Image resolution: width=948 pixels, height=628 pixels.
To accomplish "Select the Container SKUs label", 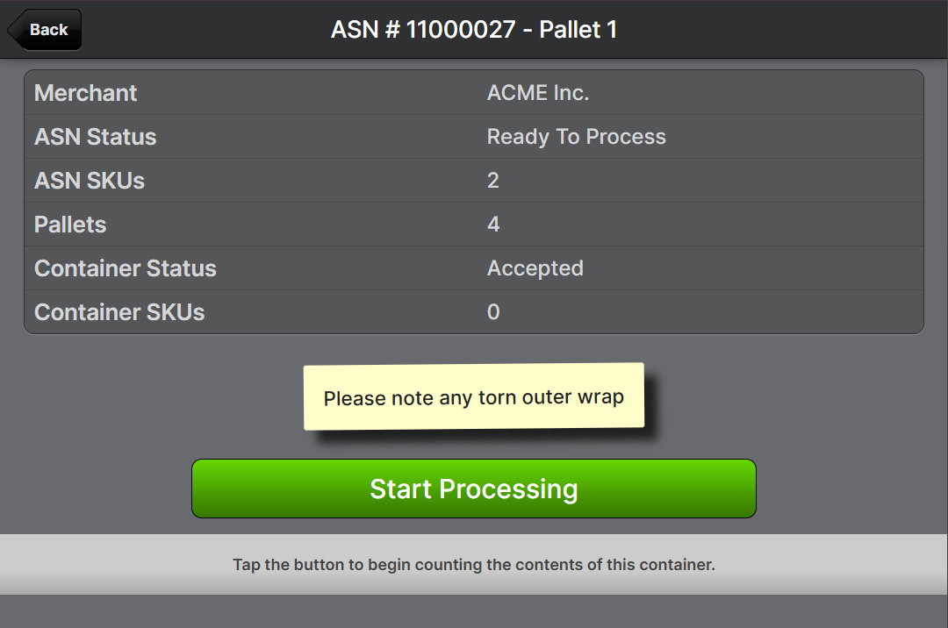I will tap(119, 312).
